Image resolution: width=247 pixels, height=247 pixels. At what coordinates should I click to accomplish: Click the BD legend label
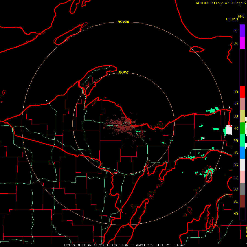(235, 116)
